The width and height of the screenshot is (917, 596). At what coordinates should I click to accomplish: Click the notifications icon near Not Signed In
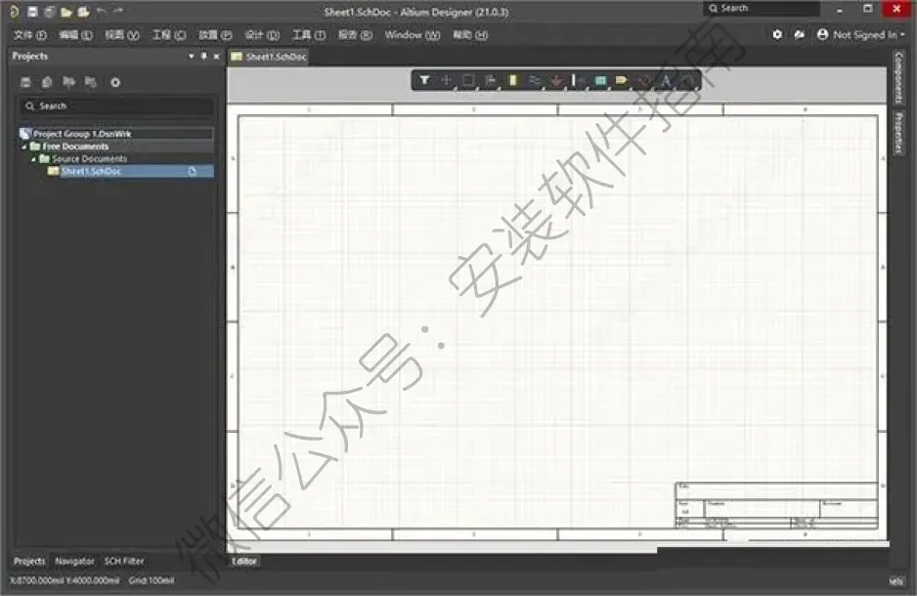(799, 34)
